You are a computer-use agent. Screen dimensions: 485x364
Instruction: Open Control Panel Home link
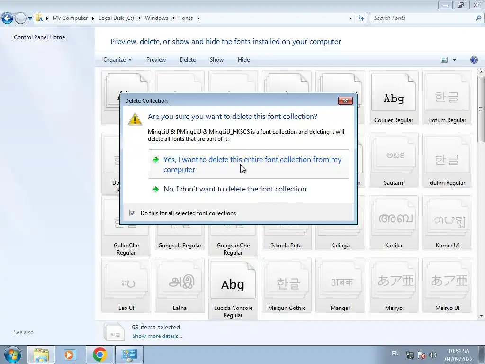tap(39, 37)
